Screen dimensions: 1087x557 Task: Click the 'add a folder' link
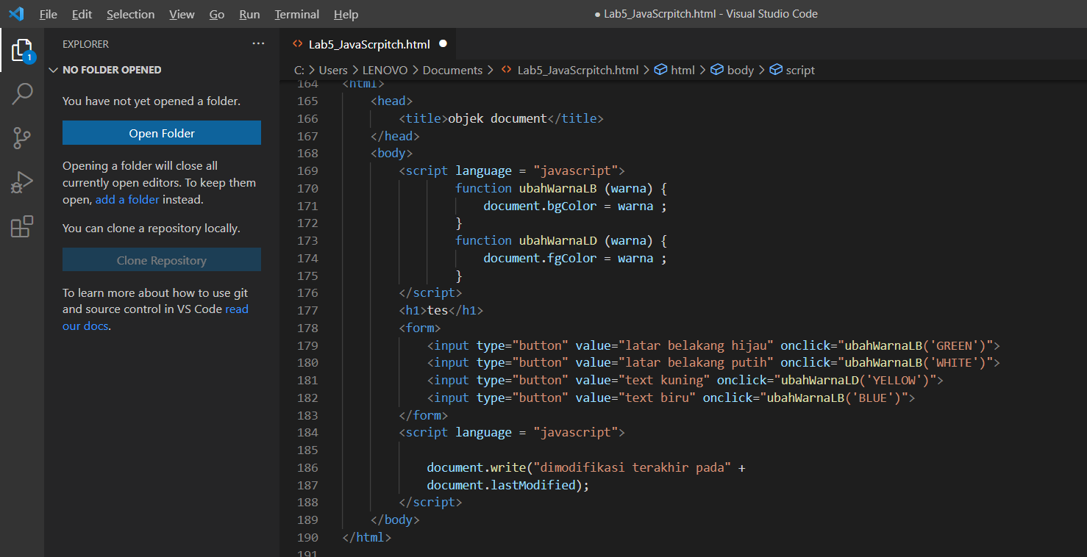pos(126,199)
